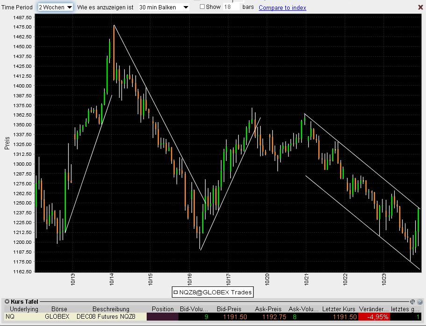This screenshot has width=426, height=329.
Task: Open the help question-mark icon in Kurs Tafel
Action: point(420,301)
